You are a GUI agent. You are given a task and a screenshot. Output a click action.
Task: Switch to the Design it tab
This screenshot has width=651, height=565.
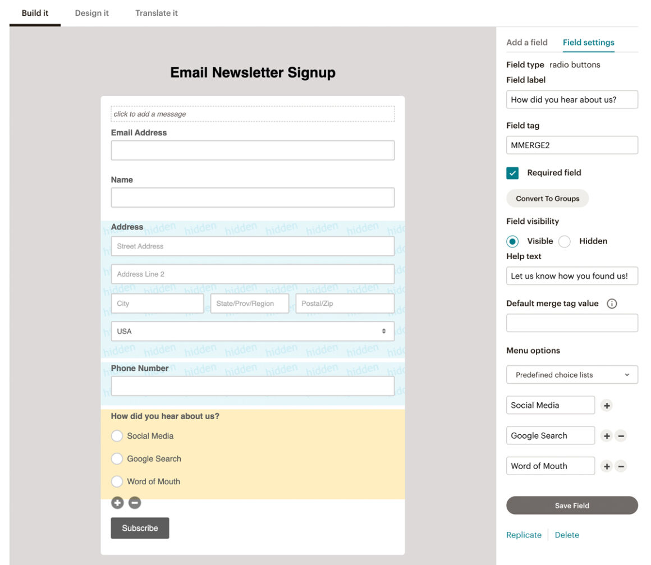[92, 13]
